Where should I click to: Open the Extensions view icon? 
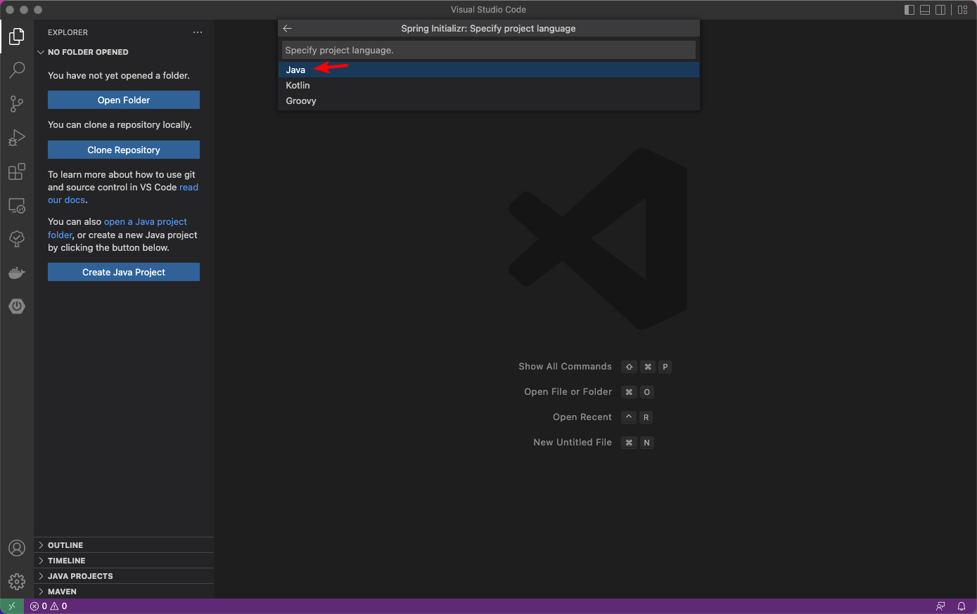pos(17,171)
